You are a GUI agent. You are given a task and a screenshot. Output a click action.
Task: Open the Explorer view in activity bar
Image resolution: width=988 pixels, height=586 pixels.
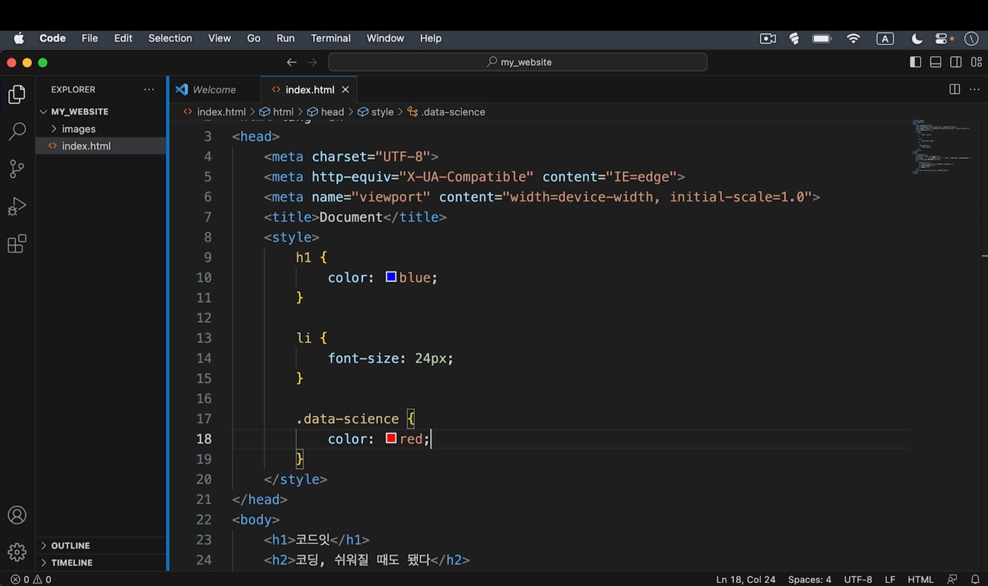17,94
